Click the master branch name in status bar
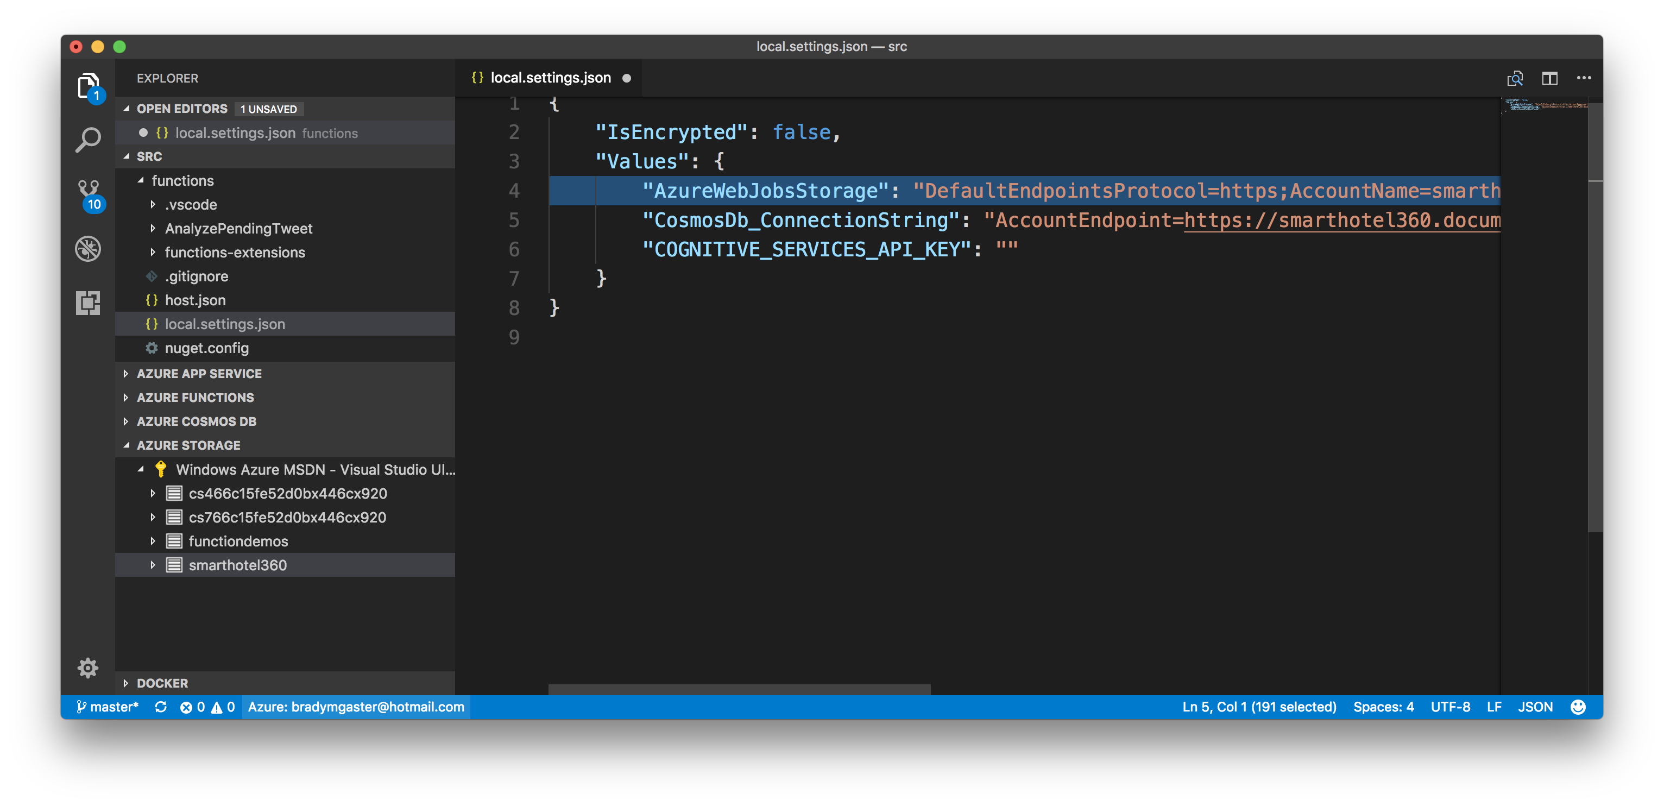The image size is (1664, 806). coord(107,706)
